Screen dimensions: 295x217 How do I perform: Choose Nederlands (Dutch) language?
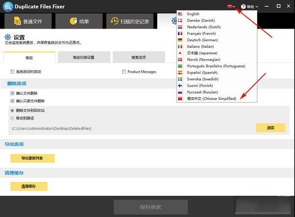(217, 27)
